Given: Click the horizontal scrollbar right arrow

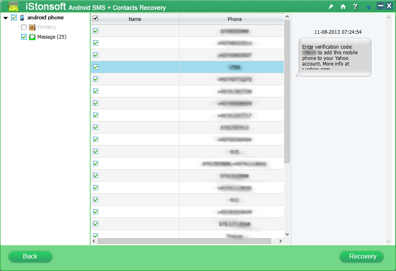Looking at the screenshot, I should tap(280, 241).
